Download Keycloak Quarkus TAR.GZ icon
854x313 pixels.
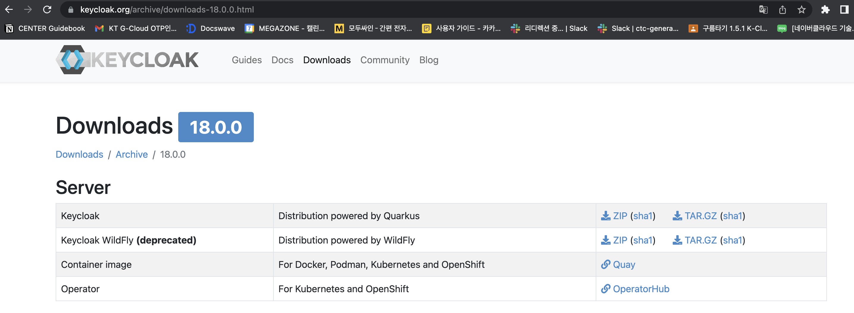pyautogui.click(x=677, y=216)
